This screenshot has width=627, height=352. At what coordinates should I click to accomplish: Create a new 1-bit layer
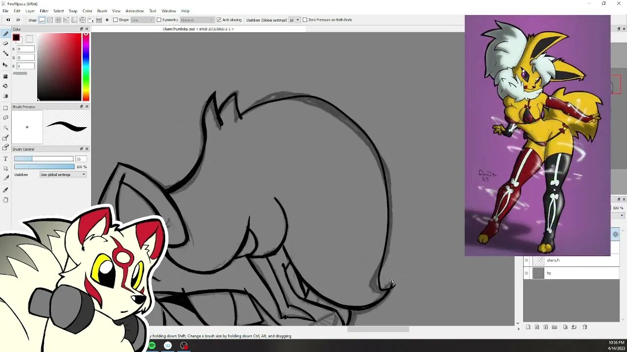click(x=546, y=327)
